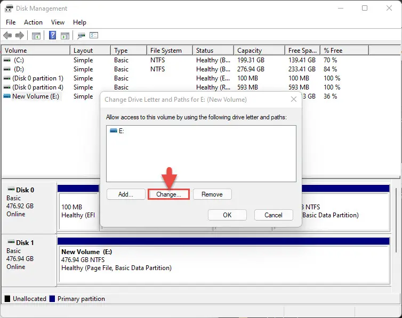Screen dimensions: 402x318
Task: Click the 84 % free cell
Action: [330, 69]
